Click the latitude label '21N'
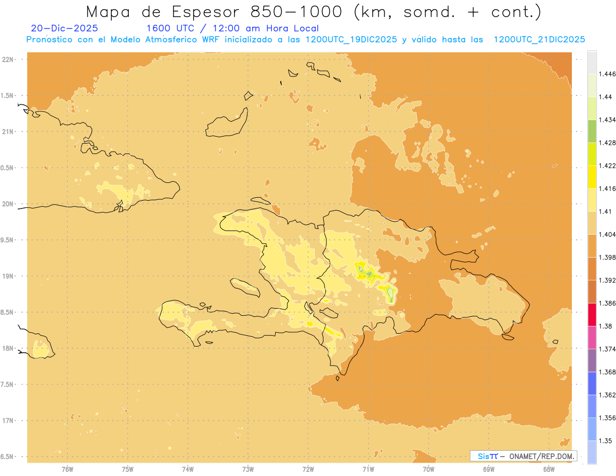The height and width of the screenshot is (476, 616). 8,132
